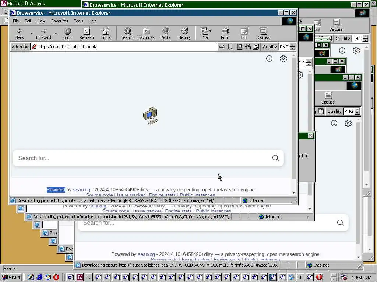Show the History pane
Image resolution: width=377 pixels, height=282 pixels.
(x=184, y=33)
